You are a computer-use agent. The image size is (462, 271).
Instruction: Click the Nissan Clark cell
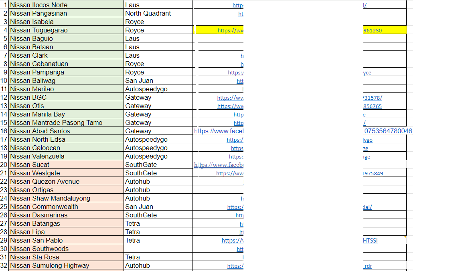point(66,55)
